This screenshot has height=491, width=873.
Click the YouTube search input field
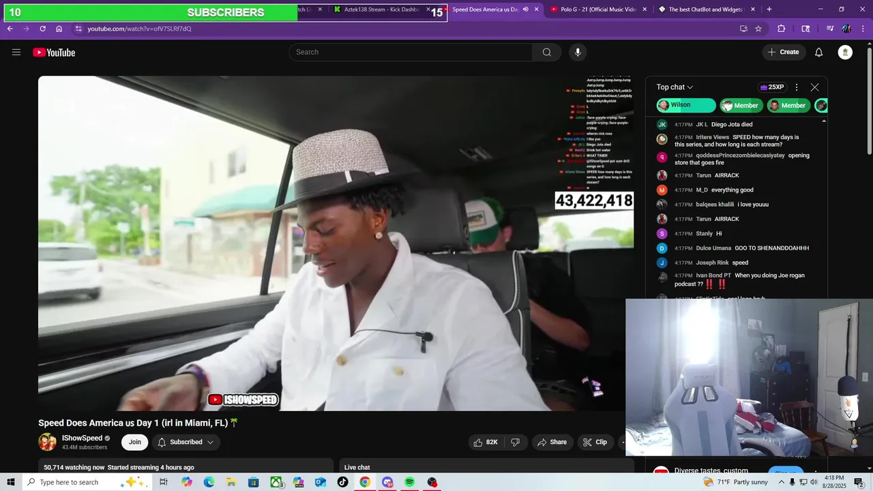(411, 53)
